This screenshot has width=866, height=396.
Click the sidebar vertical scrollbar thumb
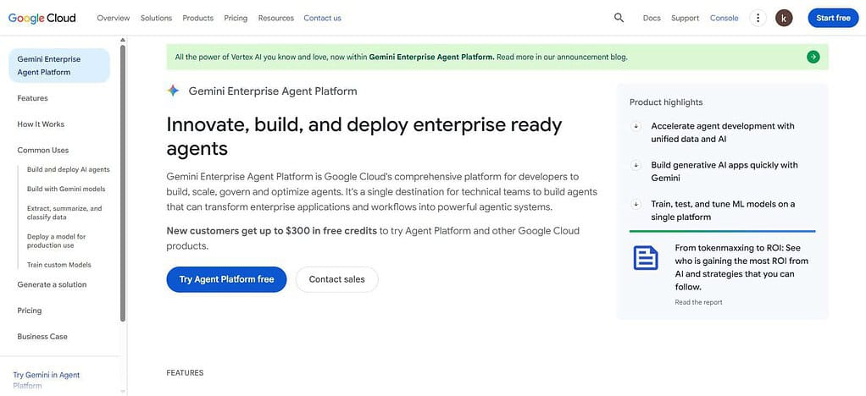click(123, 183)
